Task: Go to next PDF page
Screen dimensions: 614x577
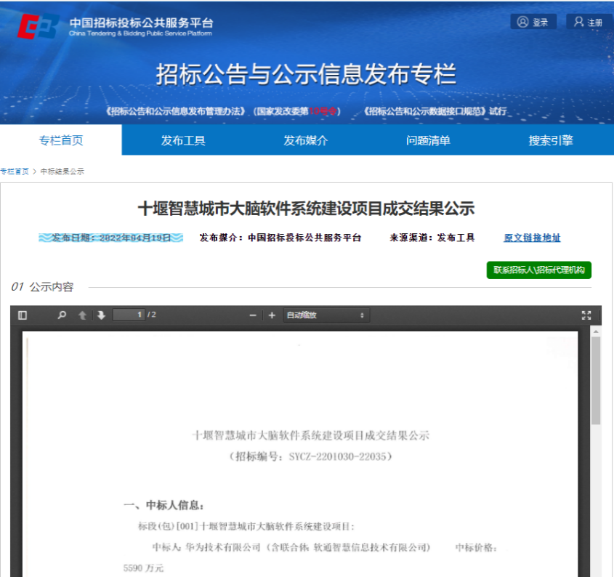Action: (x=101, y=315)
